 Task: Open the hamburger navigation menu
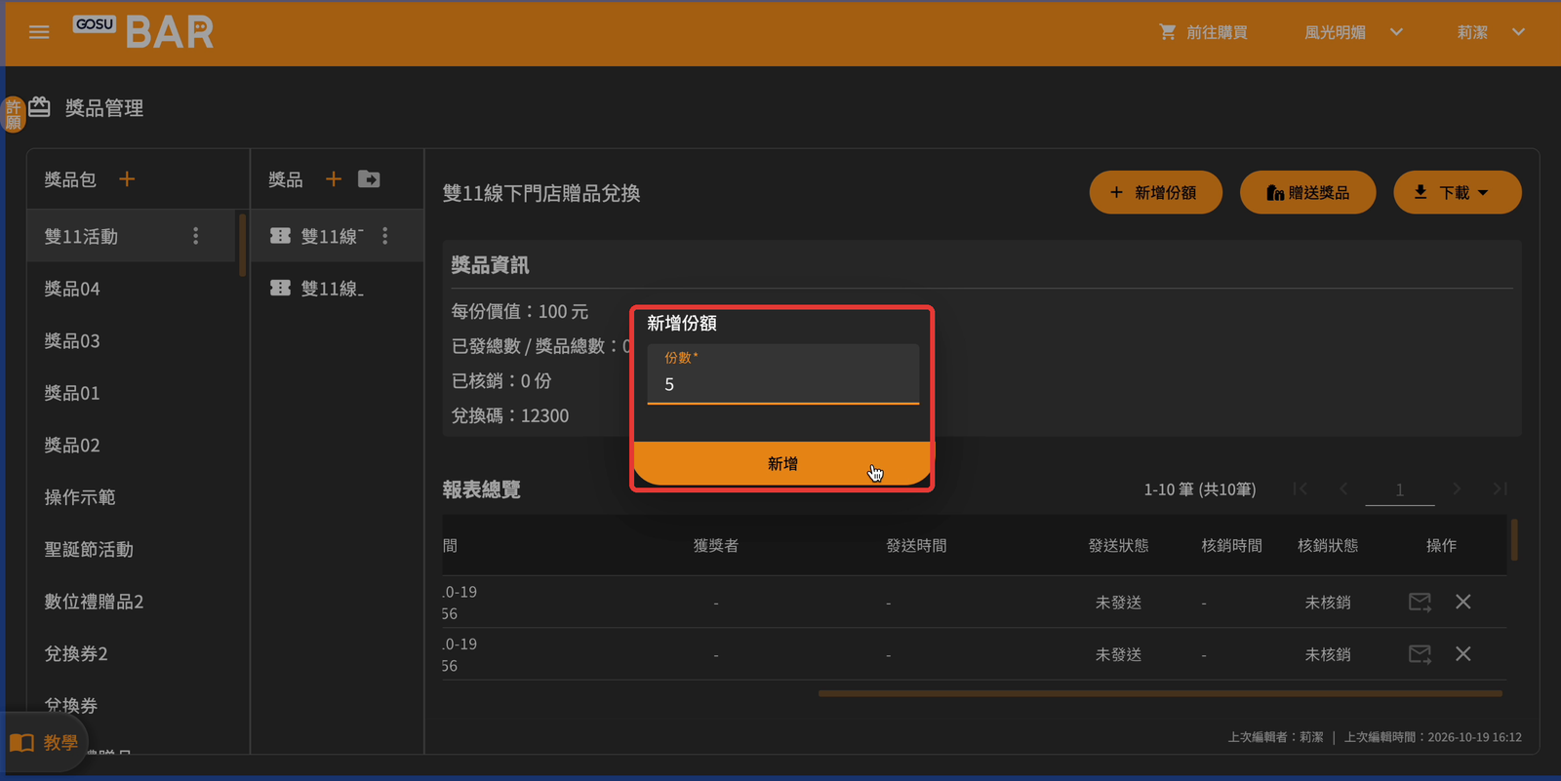(x=39, y=32)
